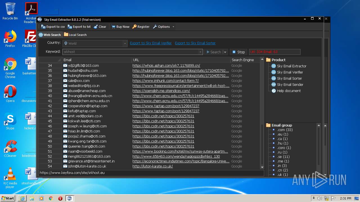Click the mail icon beside kefu@taptap.com

pos(65,111)
